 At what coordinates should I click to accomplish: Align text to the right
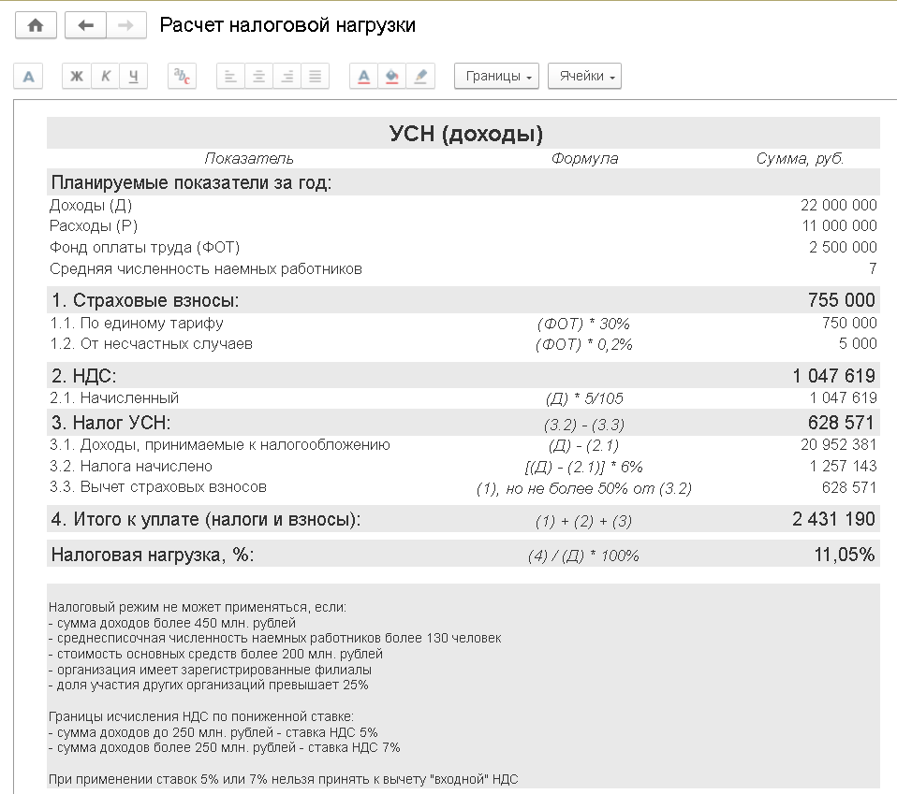pos(287,77)
